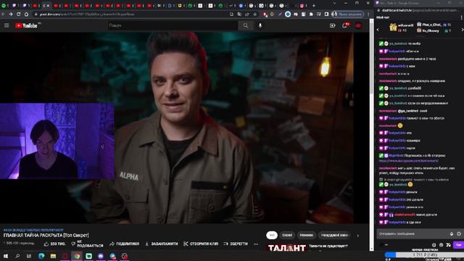The image size is (464, 261).
Task: Toggle the dislike 'Не подобається' button
Action: (x=87, y=244)
